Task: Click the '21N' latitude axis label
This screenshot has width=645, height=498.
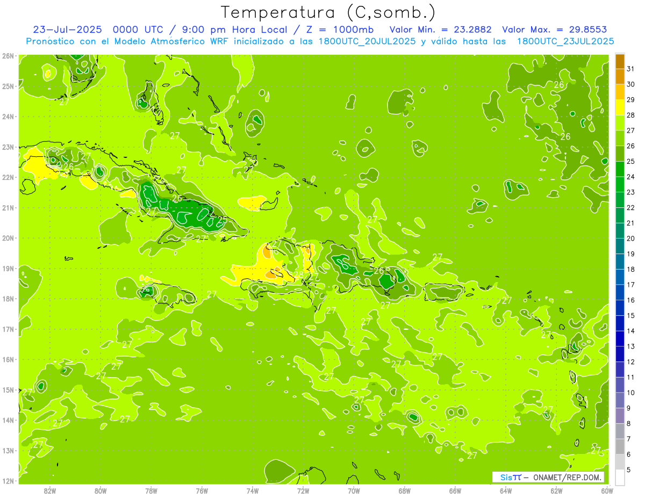Action: point(8,207)
